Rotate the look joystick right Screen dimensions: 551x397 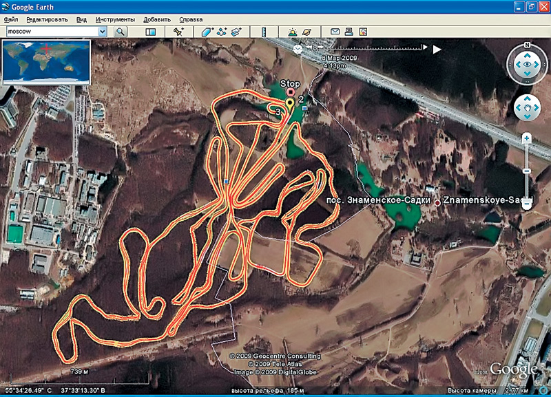pyautogui.click(x=537, y=65)
